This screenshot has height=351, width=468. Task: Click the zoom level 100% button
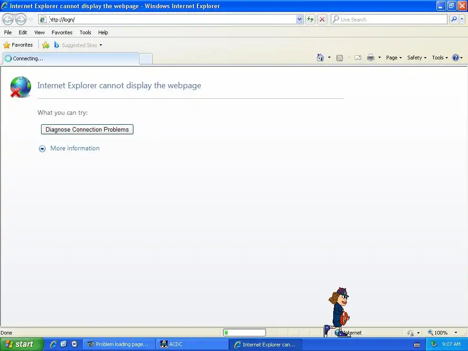(437, 333)
